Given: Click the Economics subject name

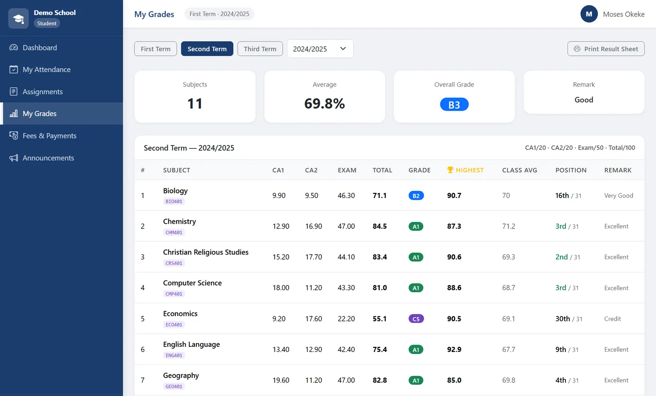Looking at the screenshot, I should pos(180,314).
